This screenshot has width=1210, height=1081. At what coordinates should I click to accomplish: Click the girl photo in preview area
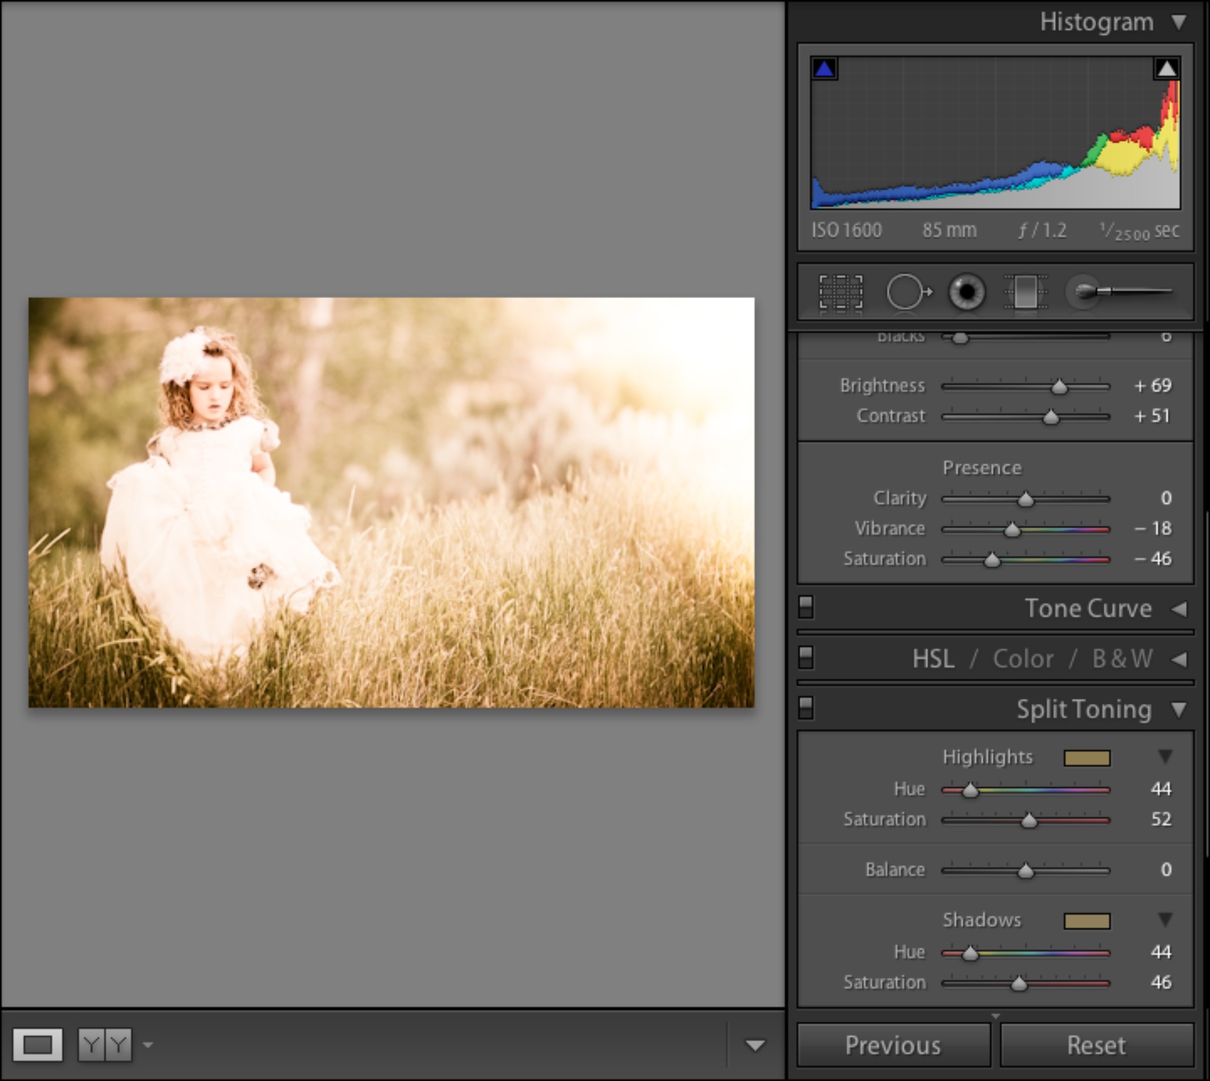391,503
